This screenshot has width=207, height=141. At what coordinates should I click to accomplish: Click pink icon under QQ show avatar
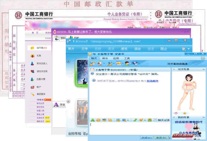pyautogui.click(x=176, y=113)
